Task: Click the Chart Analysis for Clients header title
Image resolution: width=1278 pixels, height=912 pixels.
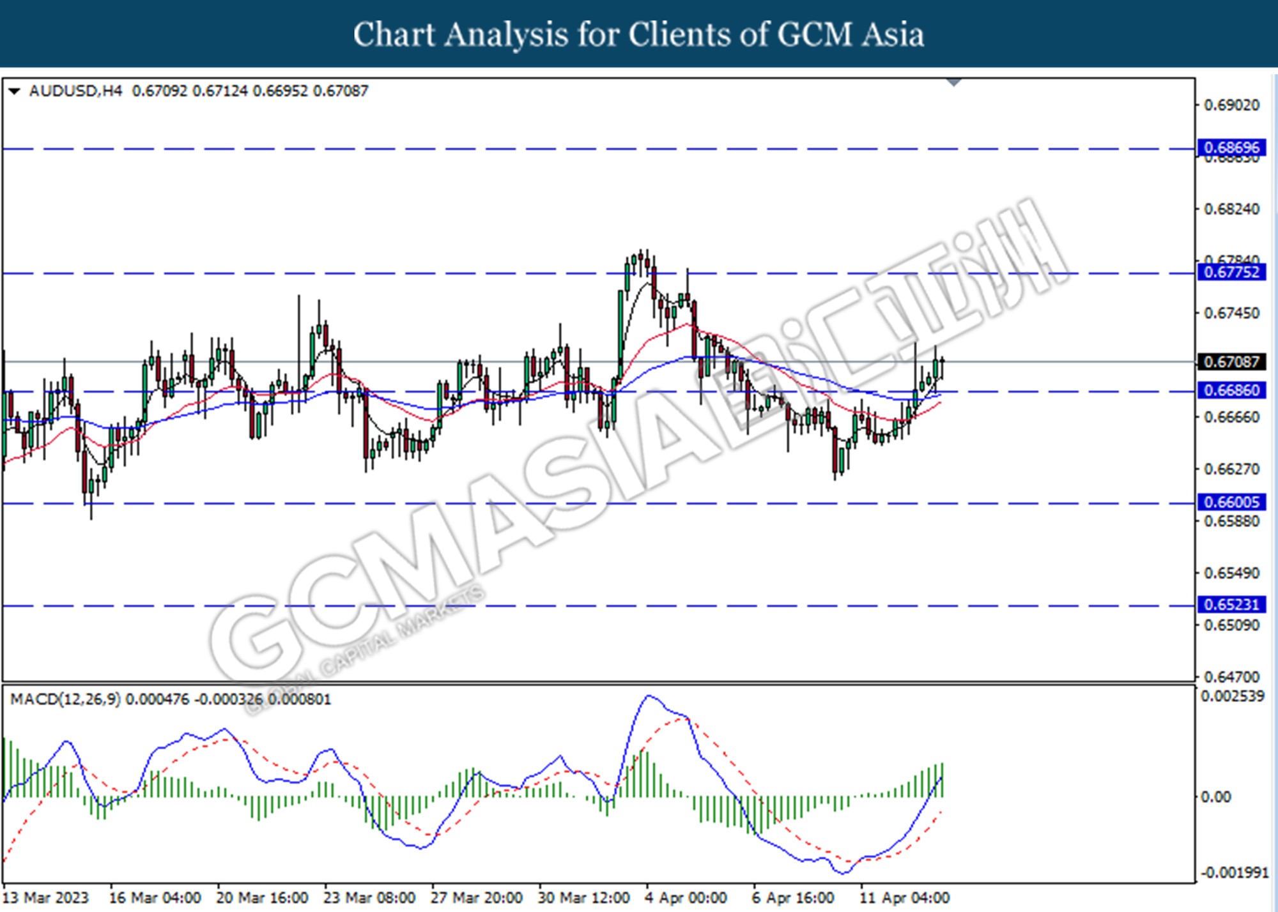Action: click(639, 34)
